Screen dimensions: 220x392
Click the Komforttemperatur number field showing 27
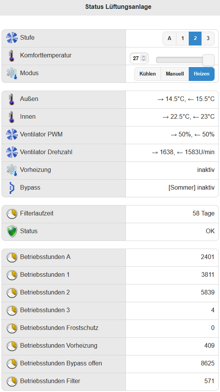click(139, 58)
